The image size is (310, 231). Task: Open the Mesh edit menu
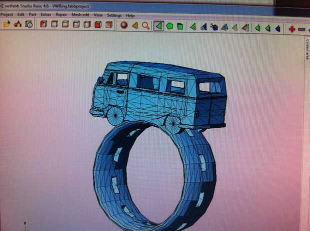click(x=80, y=15)
